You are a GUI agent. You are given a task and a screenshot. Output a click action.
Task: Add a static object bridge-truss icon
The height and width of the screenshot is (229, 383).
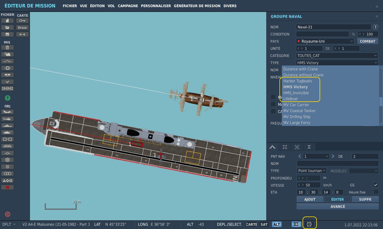point(7,146)
